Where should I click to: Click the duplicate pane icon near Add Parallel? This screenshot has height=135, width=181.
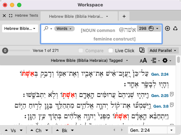tap(142, 50)
